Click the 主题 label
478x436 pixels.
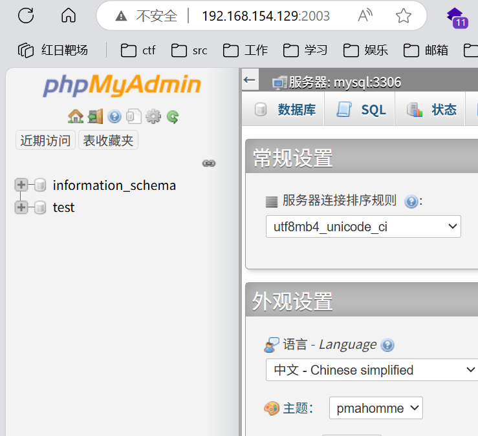pos(298,408)
